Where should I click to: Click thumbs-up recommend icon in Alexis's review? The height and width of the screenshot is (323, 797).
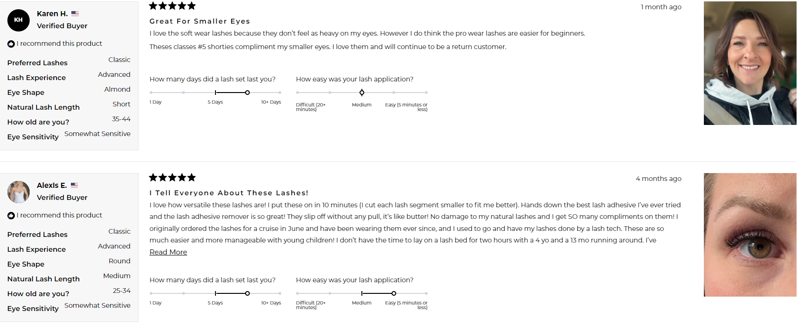click(x=11, y=216)
